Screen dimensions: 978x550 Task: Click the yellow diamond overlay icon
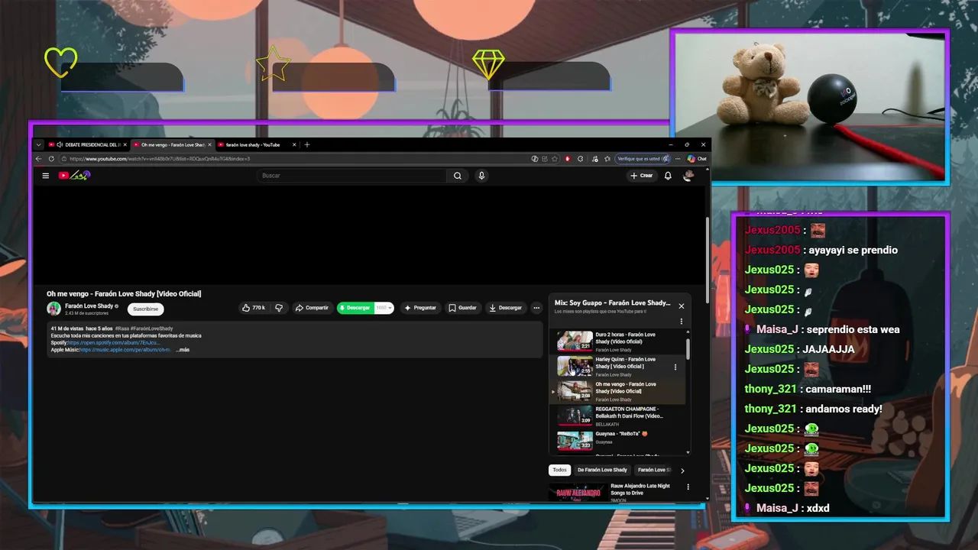pos(488,64)
